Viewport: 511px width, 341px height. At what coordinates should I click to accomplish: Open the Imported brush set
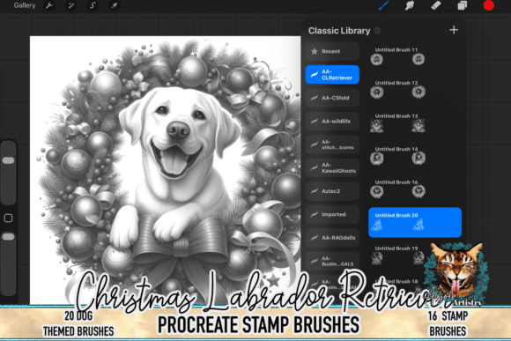coord(332,214)
